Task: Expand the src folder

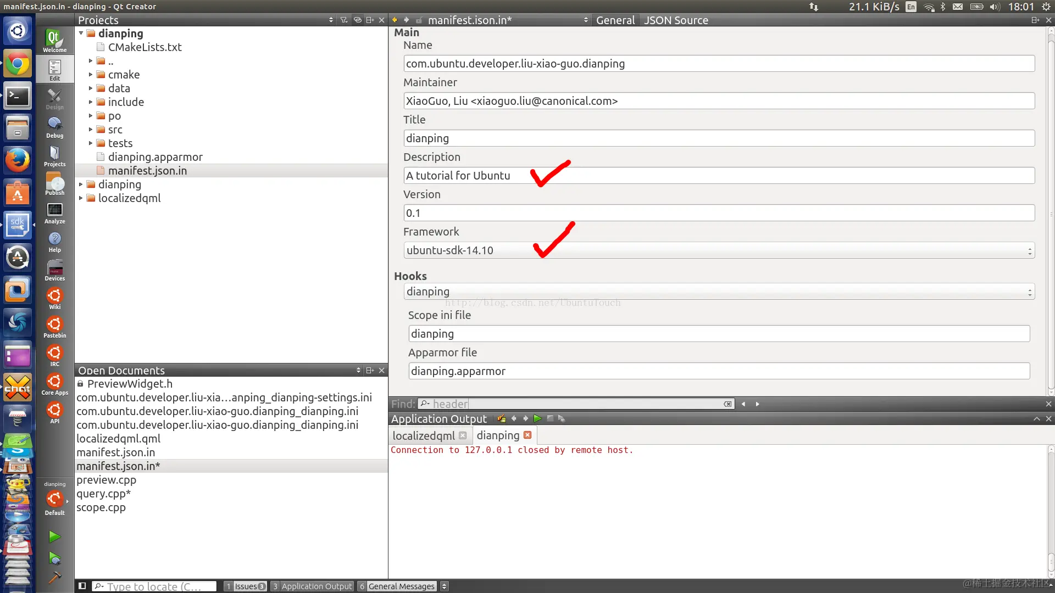Action: coord(91,130)
